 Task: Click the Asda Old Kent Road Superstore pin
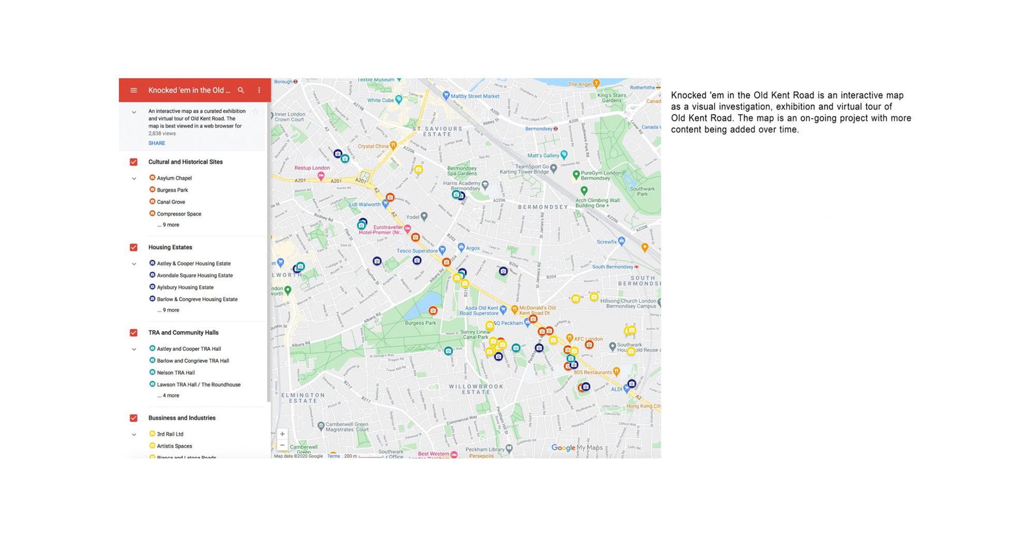click(503, 311)
